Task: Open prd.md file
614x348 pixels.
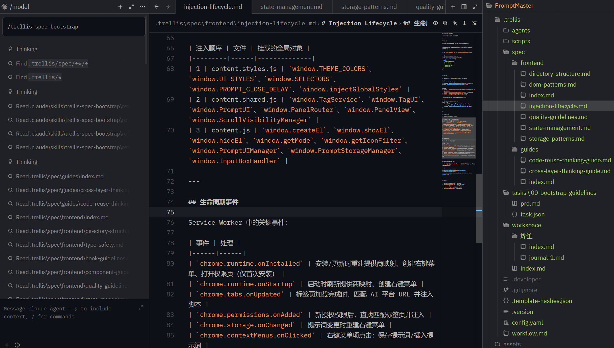Action: (530, 203)
